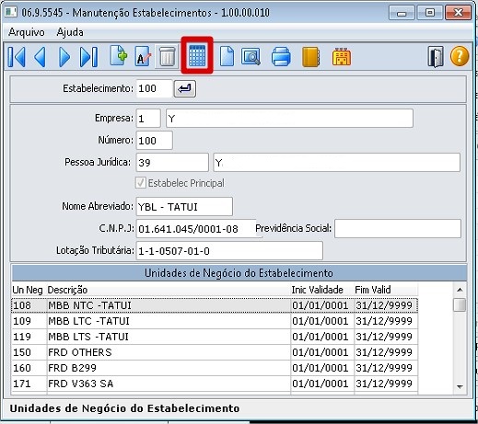This screenshot has height=424, width=478.
Task: Open the Ajuda menu
Action: [x=70, y=32]
